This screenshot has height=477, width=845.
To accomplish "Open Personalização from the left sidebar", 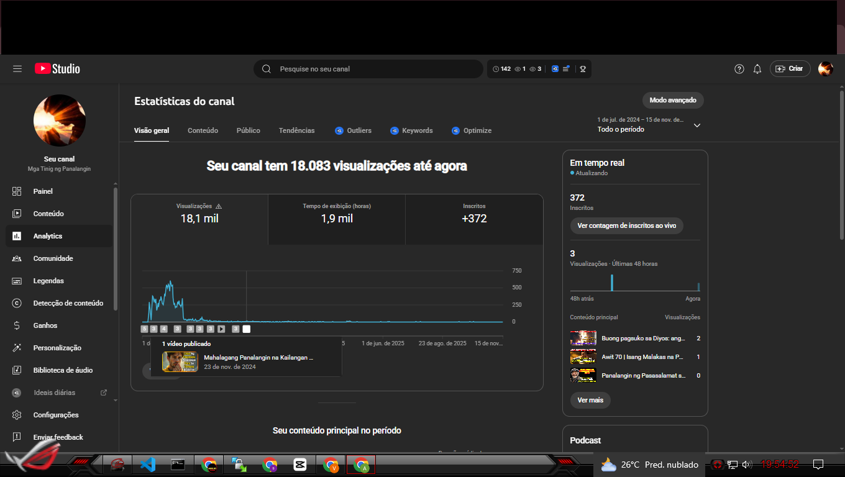I will [57, 348].
